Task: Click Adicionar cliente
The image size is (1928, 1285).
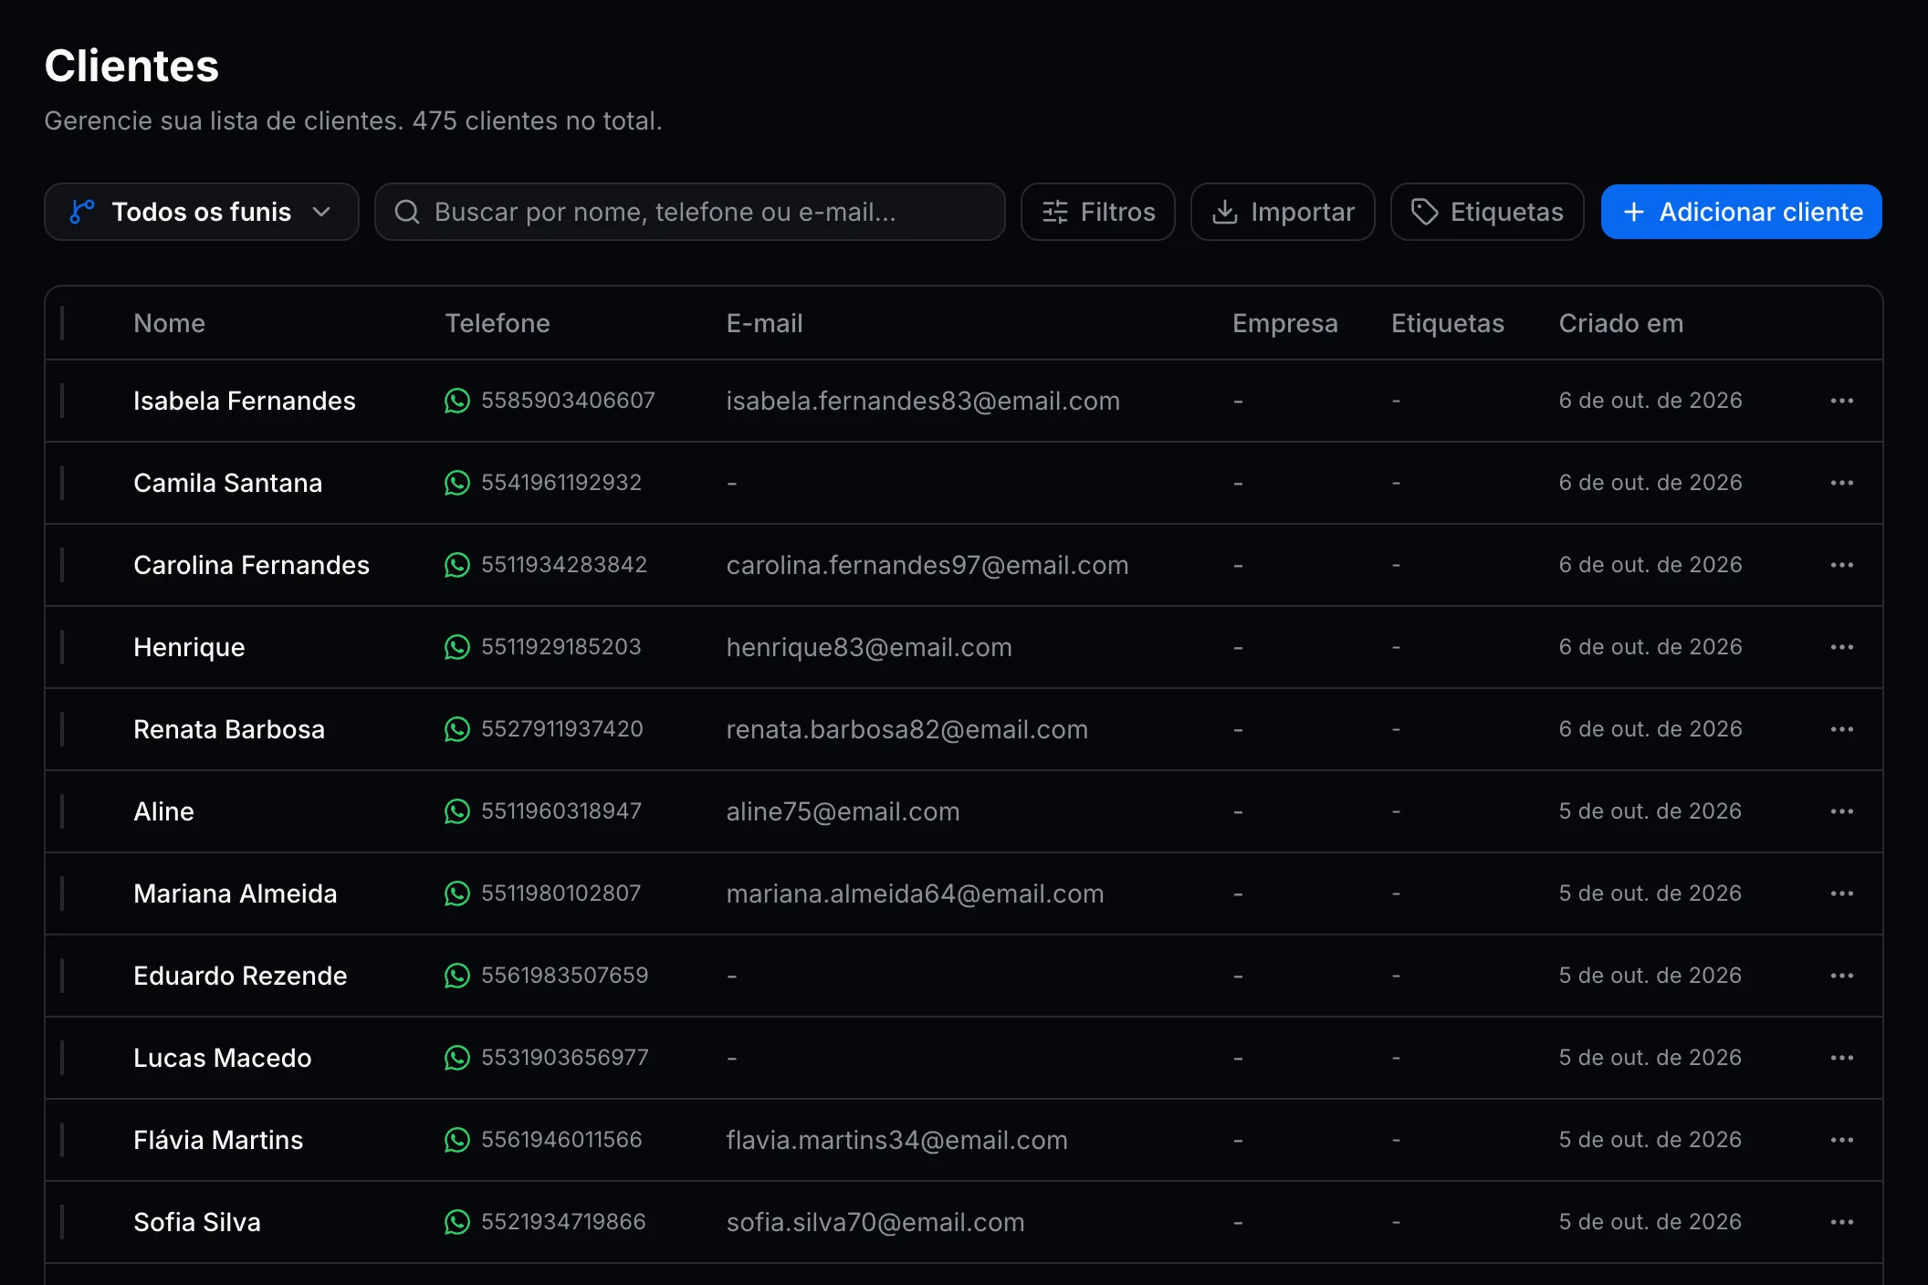Action: pos(1741,212)
